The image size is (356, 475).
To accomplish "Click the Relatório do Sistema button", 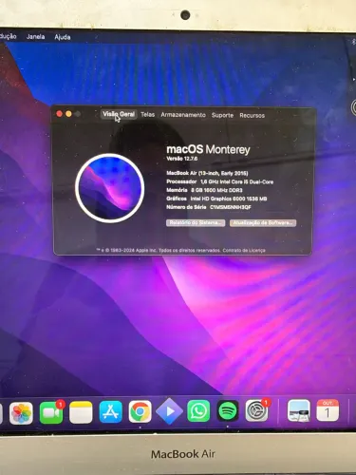I will (196, 222).
